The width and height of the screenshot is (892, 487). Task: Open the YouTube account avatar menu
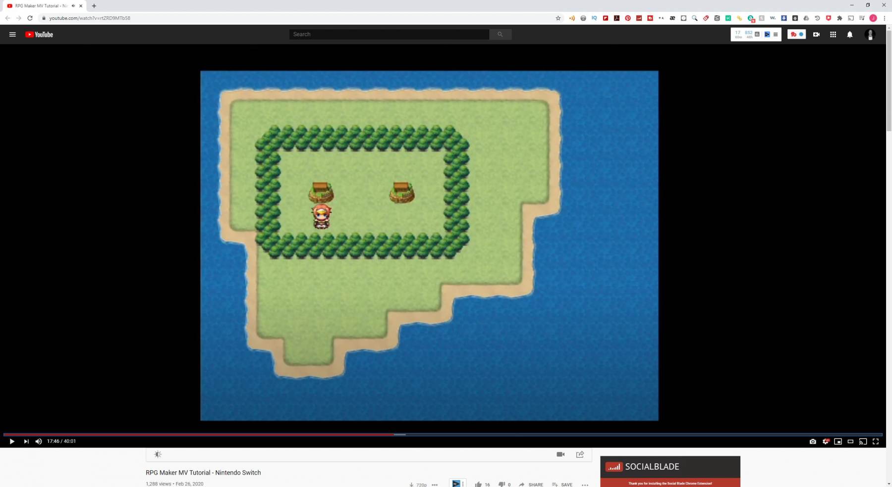click(870, 34)
